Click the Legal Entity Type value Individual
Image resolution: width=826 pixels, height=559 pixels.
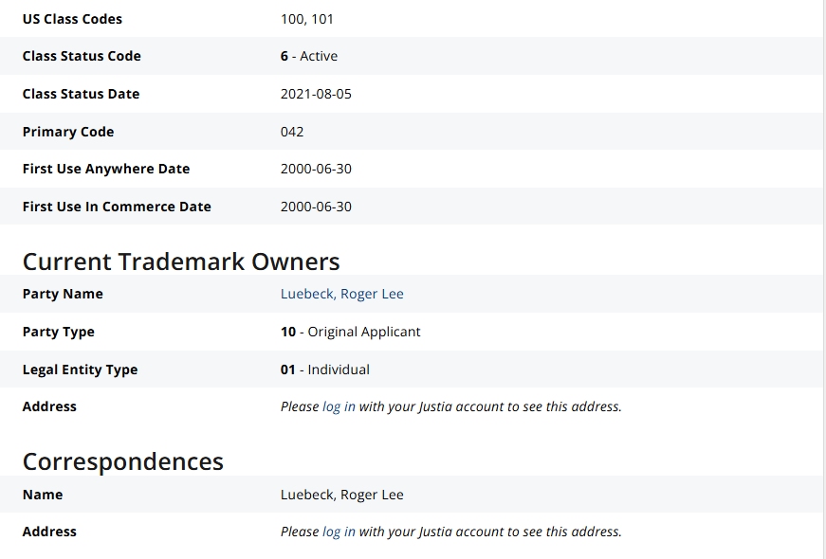tap(325, 370)
